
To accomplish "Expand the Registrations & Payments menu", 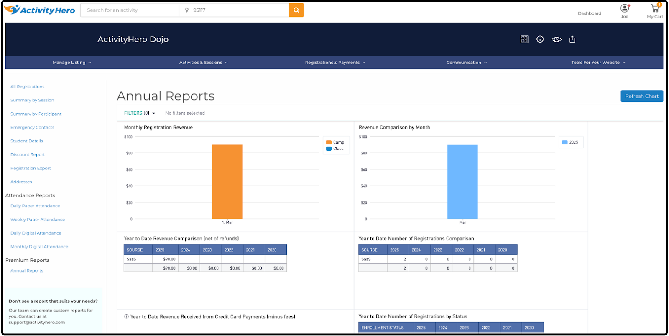I will click(335, 63).
